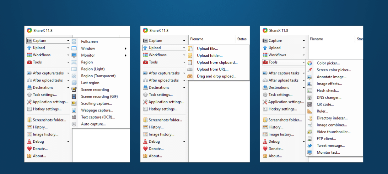
Task: Click the Color picker wheel icon
Action: coord(310,63)
